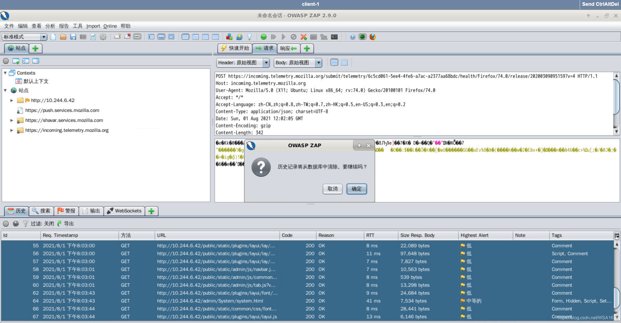Click 取消 in the OWASP ZAP dialog
The image size is (621, 323).
coord(332,189)
